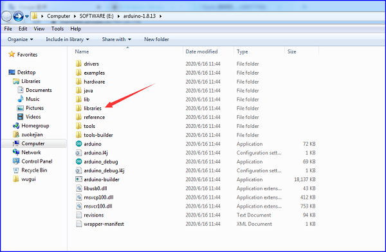This screenshot has width=386, height=252.
Task: Select Computer in navigation pane
Action: (33, 143)
